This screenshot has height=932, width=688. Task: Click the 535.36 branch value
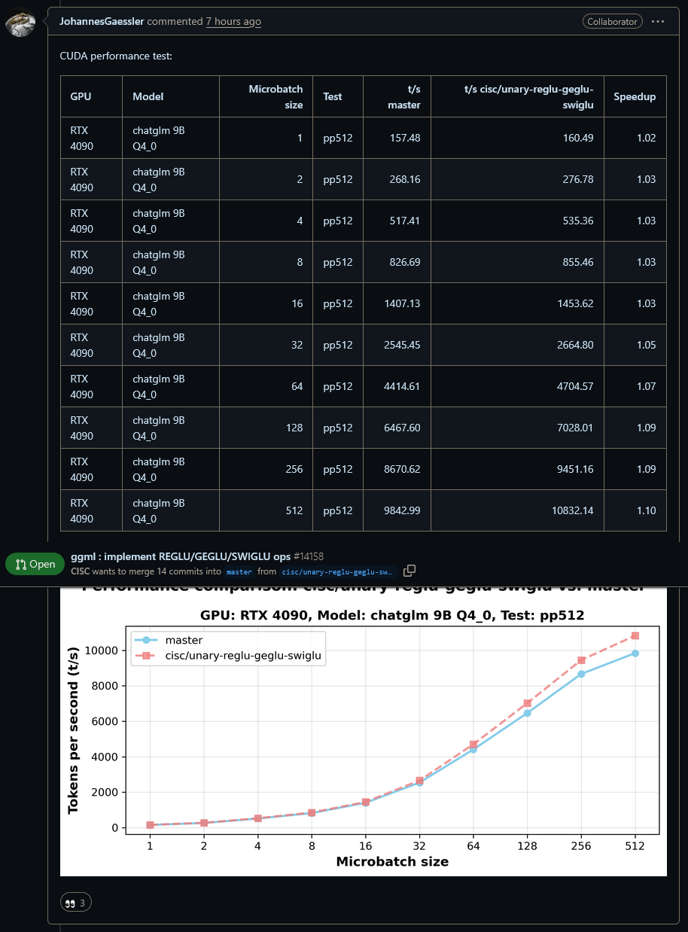[578, 221]
